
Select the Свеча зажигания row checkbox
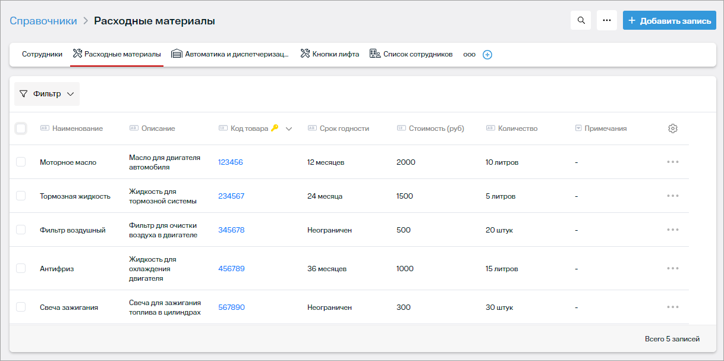(x=21, y=307)
